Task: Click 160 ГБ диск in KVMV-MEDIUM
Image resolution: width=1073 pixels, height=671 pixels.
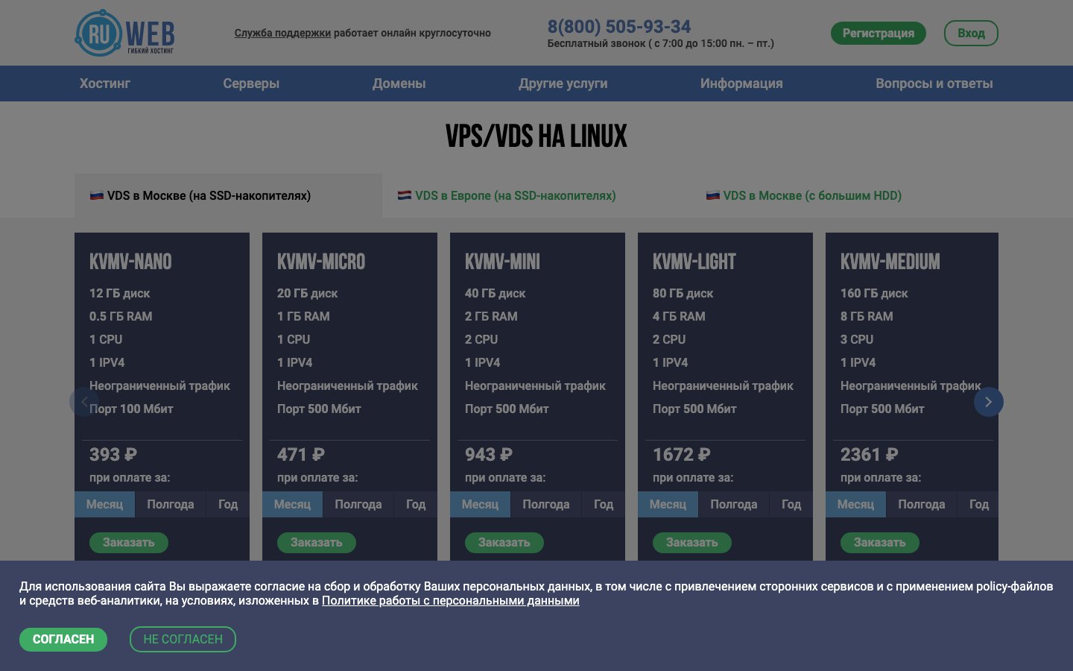Action: [x=874, y=293]
